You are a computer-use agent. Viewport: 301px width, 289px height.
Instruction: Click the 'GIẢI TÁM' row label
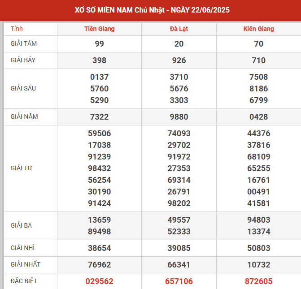click(24, 44)
